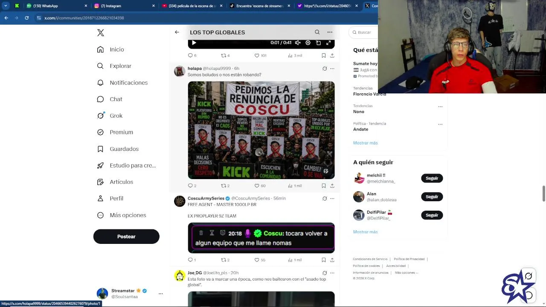Image resolution: width=546 pixels, height=307 pixels.
Task: Follow melchii with Seguir button
Action: [x=432, y=178]
